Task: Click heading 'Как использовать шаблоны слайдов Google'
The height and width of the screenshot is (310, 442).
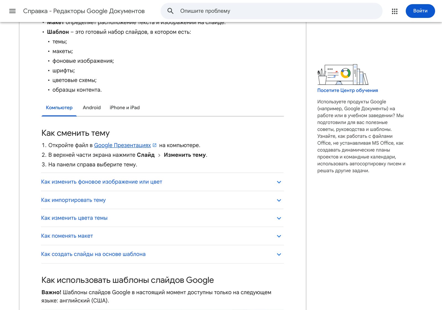Action: (128, 280)
